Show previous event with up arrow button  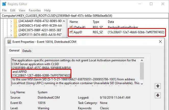(158, 86)
